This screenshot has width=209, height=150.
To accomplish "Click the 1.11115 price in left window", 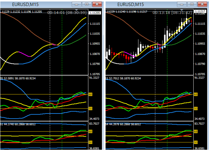I will [95, 24].
